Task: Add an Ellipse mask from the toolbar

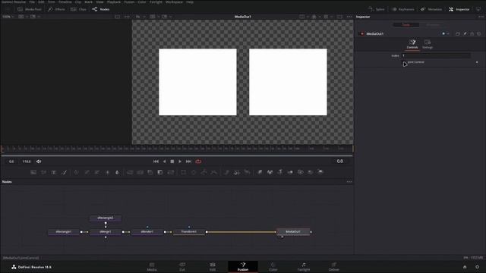Action: point(194,172)
